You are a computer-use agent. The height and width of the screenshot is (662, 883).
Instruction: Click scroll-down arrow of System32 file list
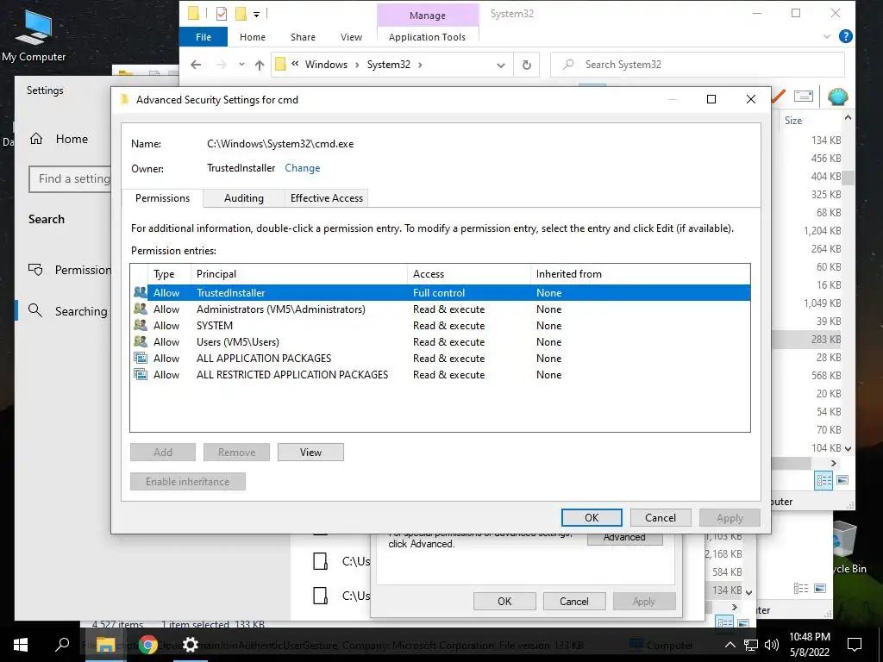(848, 448)
